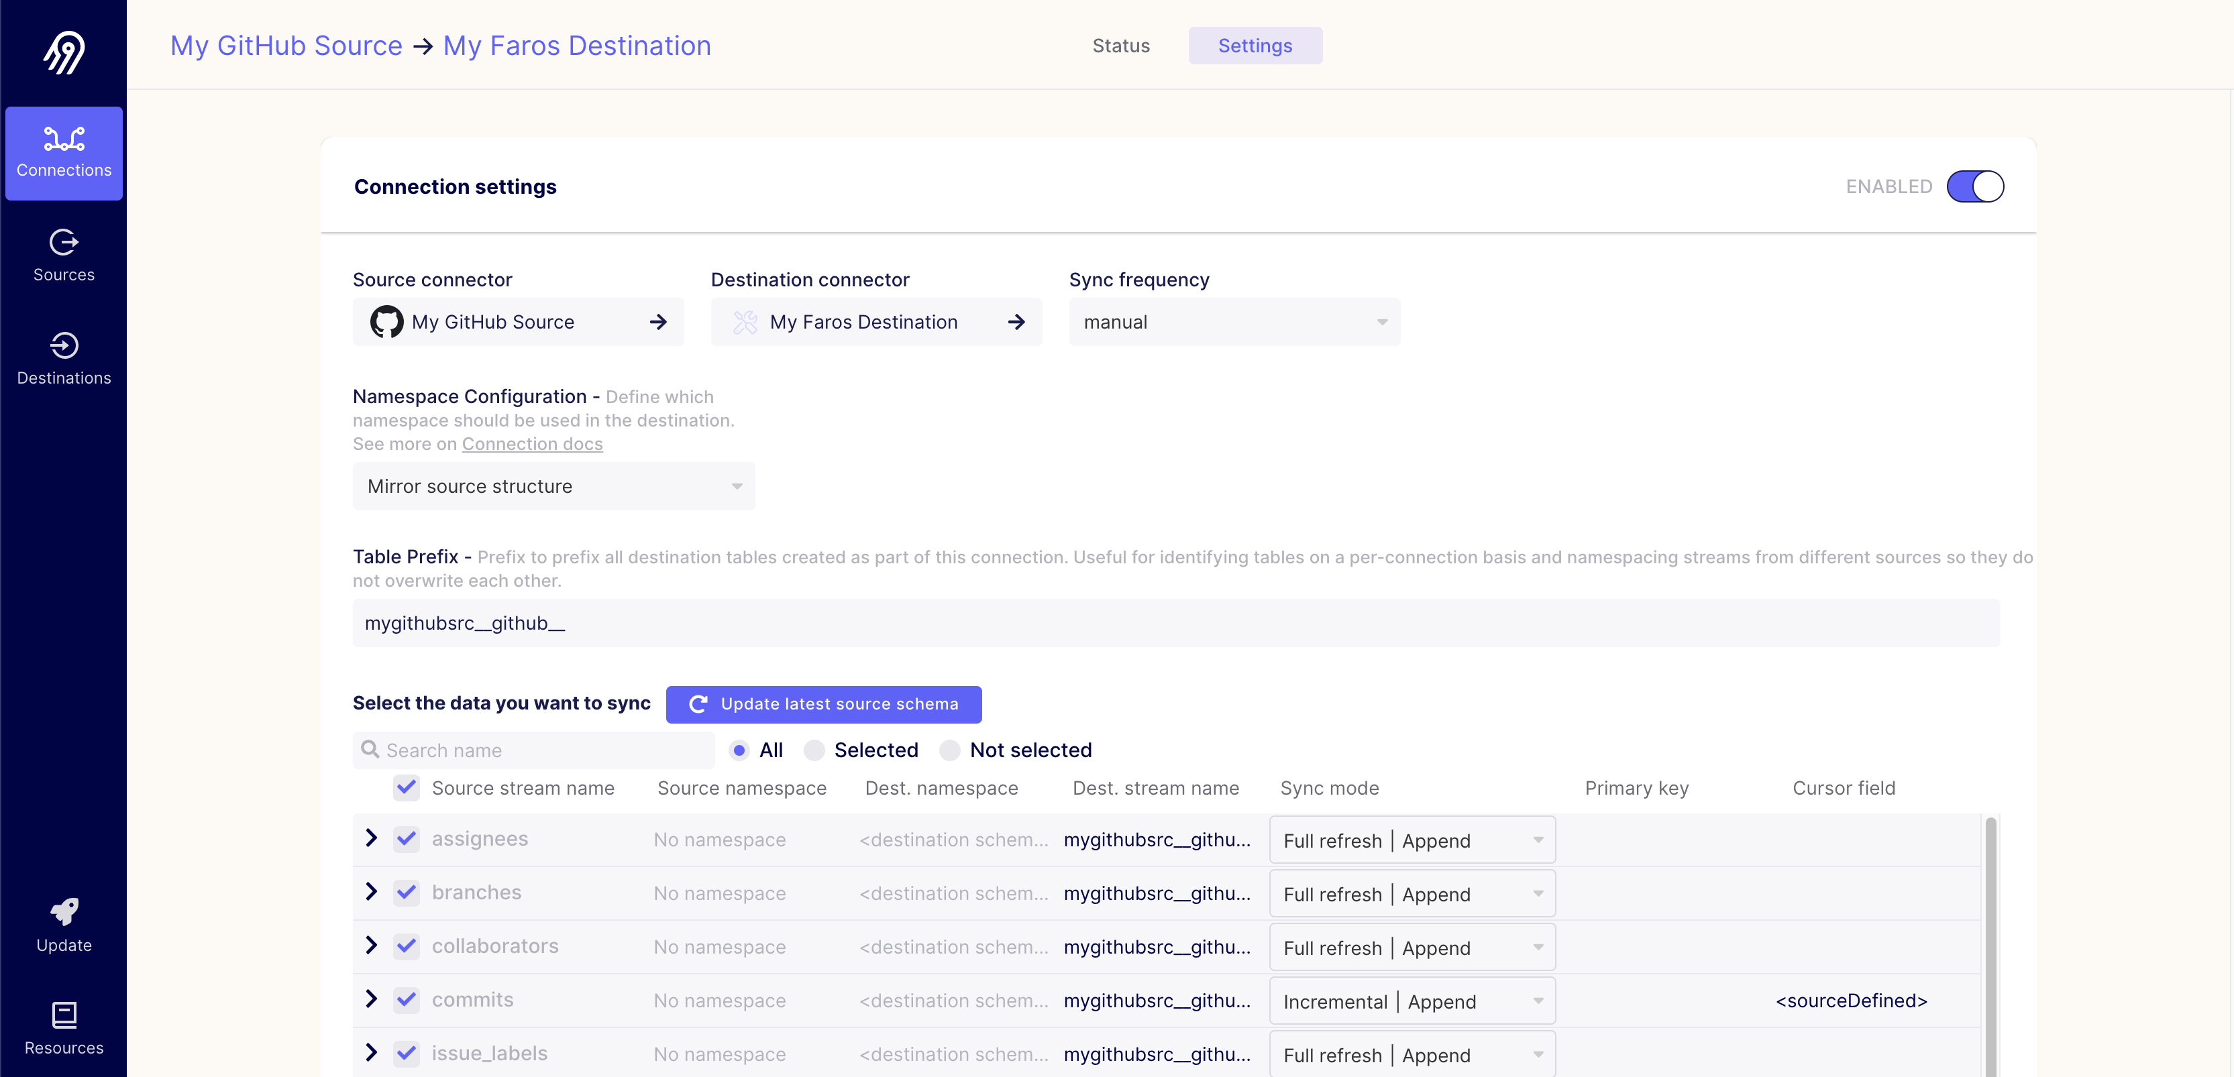This screenshot has height=1077, width=2234.
Task: Switch to the Status tab
Action: 1120,46
